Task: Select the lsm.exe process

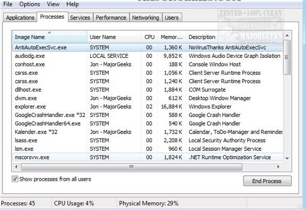Action: click(148, 148)
